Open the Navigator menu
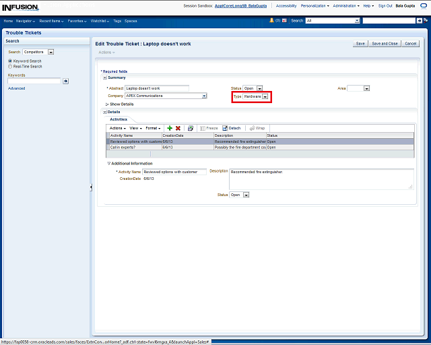The image size is (431, 345). pyautogui.click(x=26, y=21)
